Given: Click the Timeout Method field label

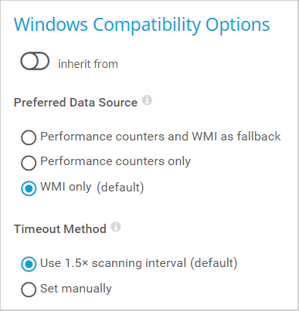Looking at the screenshot, I should (60, 229).
